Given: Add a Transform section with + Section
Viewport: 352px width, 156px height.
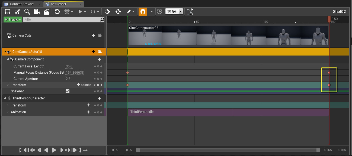Looking at the screenshot, I should tap(84, 85).
